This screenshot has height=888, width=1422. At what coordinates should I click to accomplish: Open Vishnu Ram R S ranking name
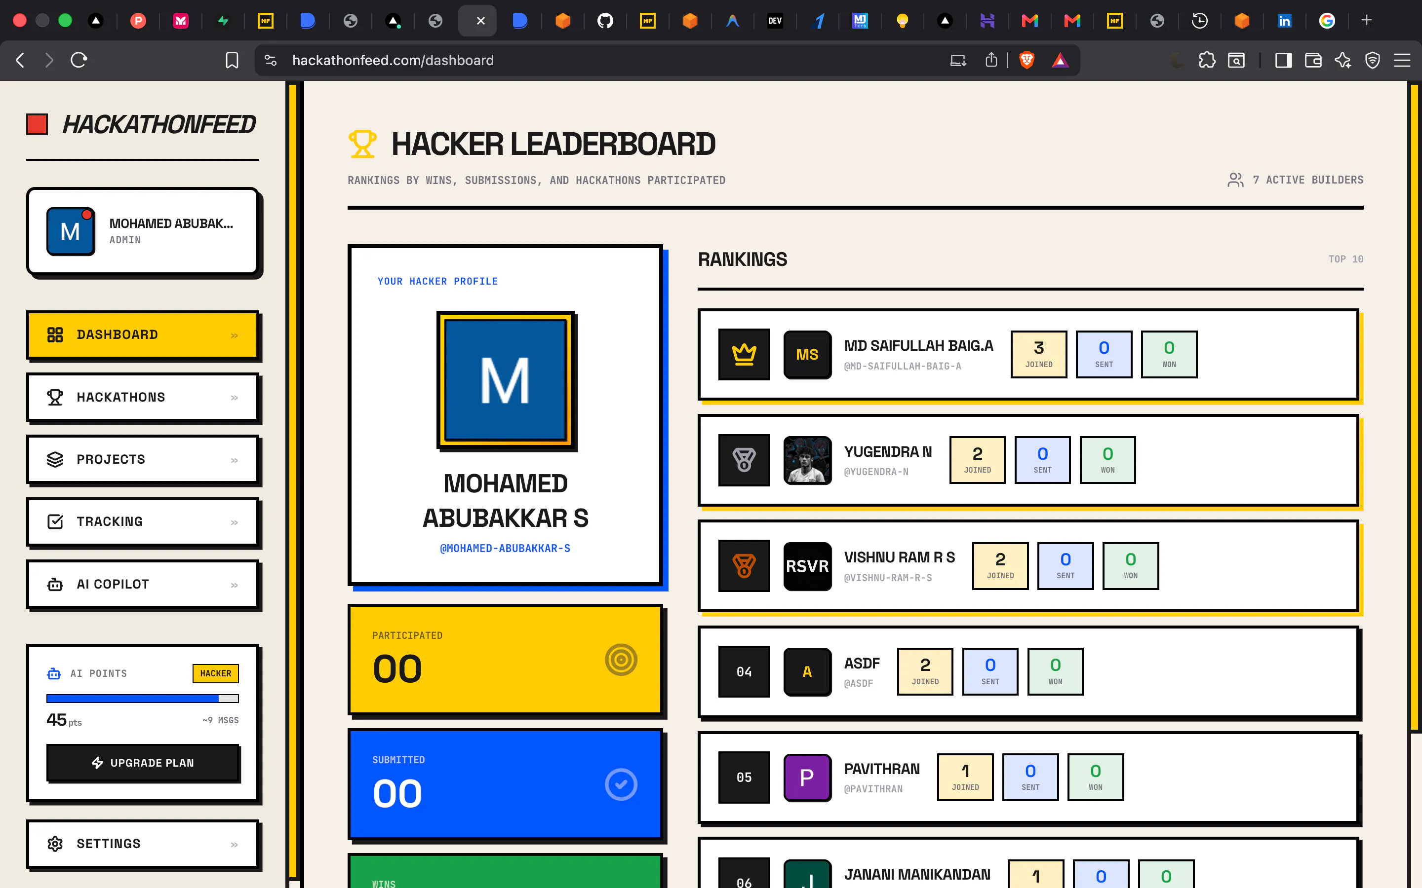[x=900, y=557]
